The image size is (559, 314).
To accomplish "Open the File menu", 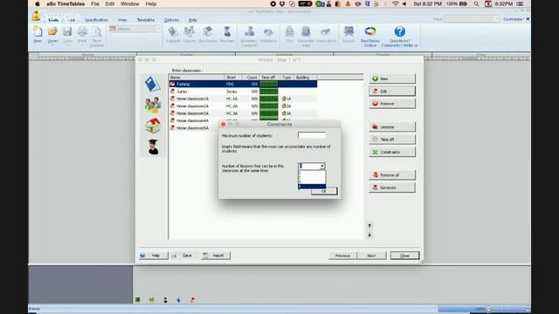I will [x=95, y=3].
